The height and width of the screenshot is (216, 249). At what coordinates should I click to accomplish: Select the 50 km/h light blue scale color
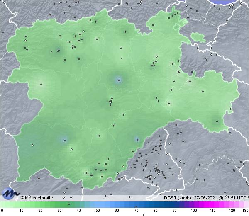coord(98,205)
